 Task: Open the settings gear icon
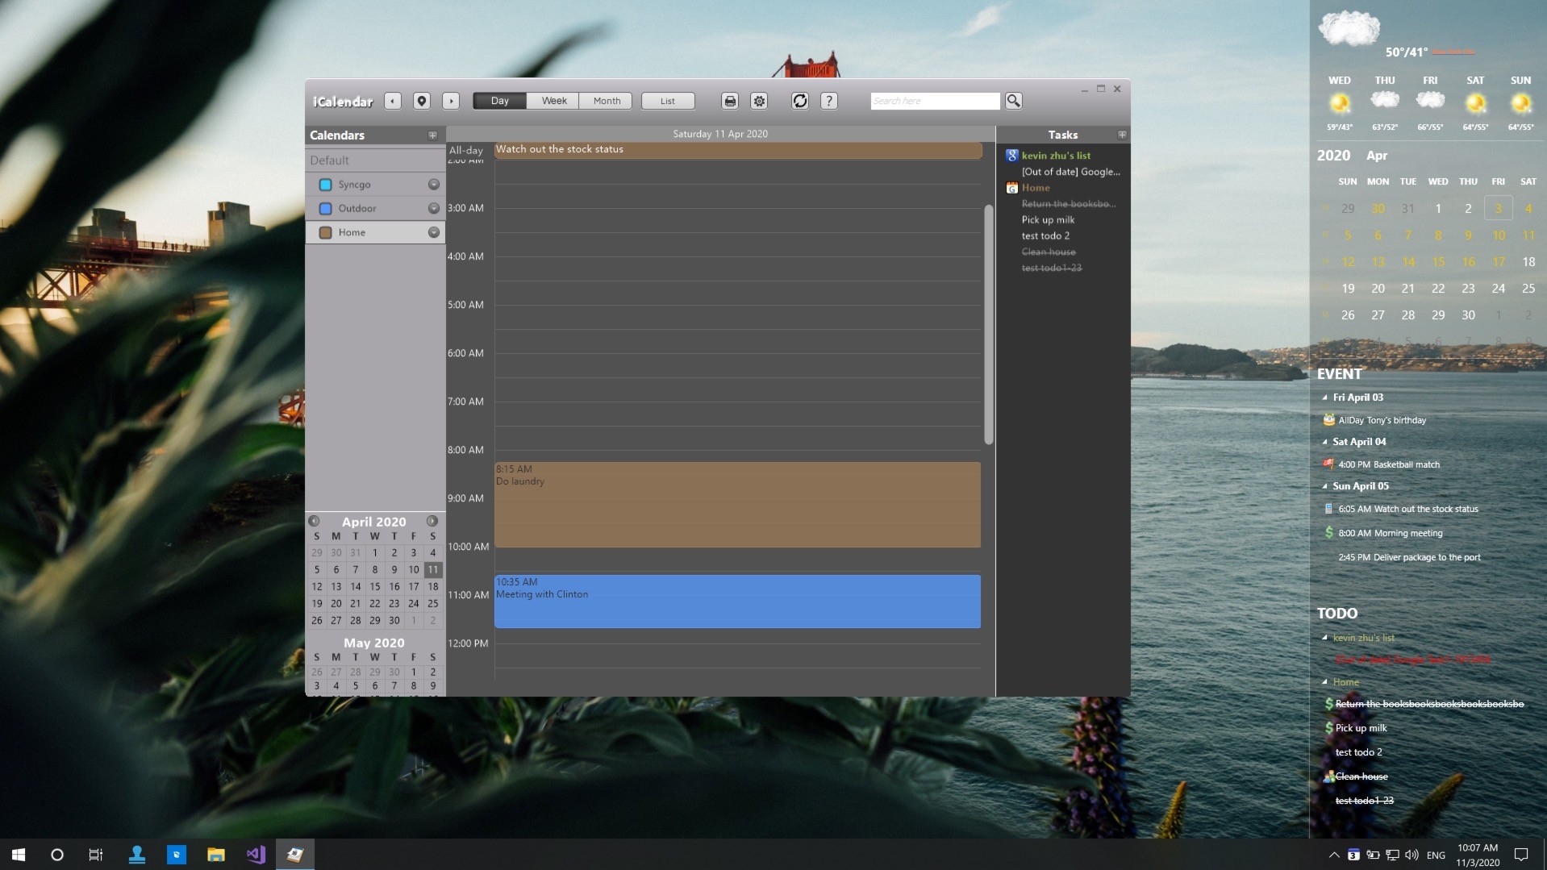(x=759, y=101)
